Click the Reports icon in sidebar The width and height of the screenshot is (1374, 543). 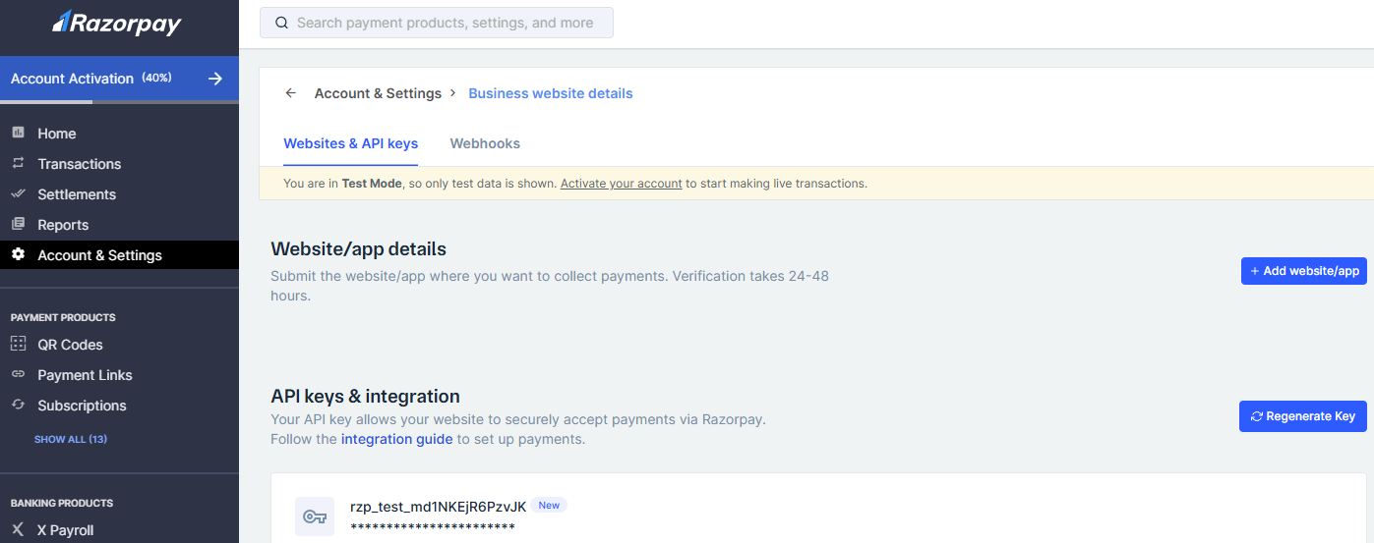[18, 224]
